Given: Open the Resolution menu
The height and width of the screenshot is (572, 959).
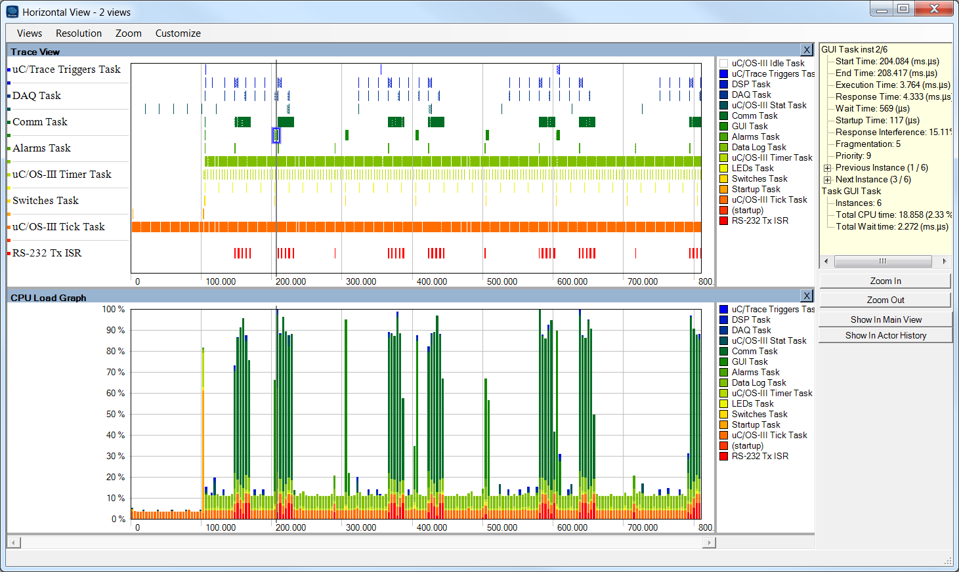Looking at the screenshot, I should click(79, 33).
